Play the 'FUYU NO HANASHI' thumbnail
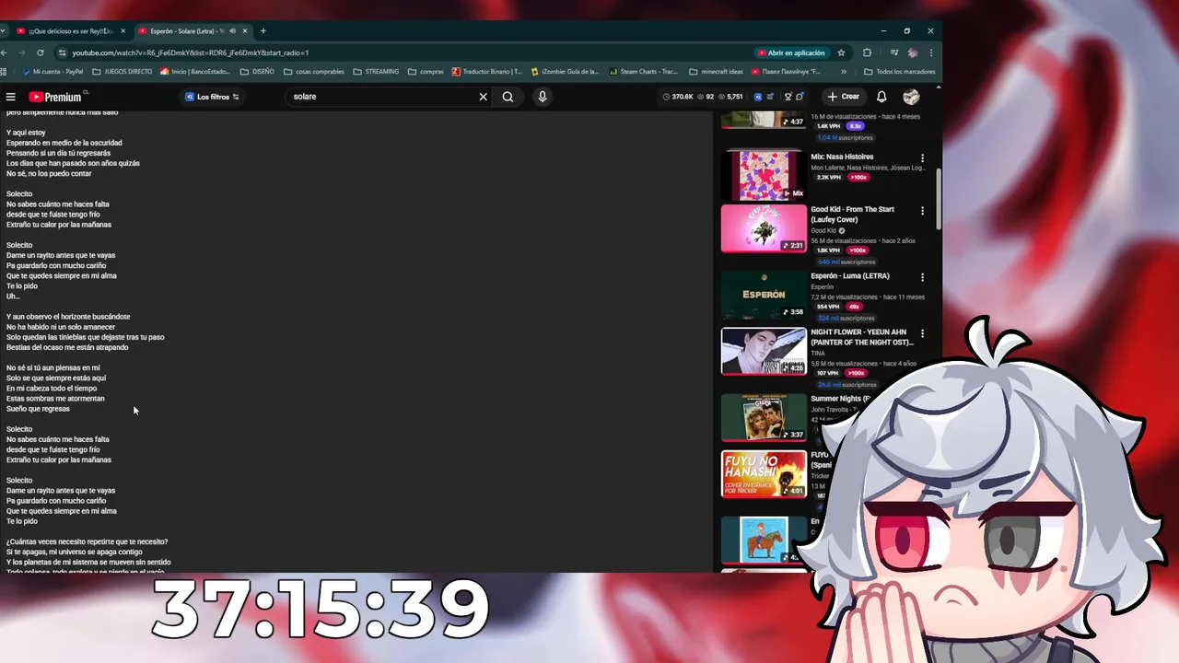Image resolution: width=1179 pixels, height=663 pixels. 764,474
